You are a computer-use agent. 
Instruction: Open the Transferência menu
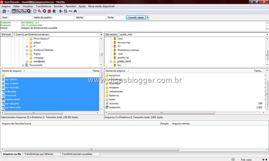[x=43, y=6]
